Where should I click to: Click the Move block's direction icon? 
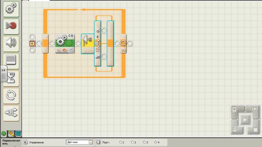(58, 50)
